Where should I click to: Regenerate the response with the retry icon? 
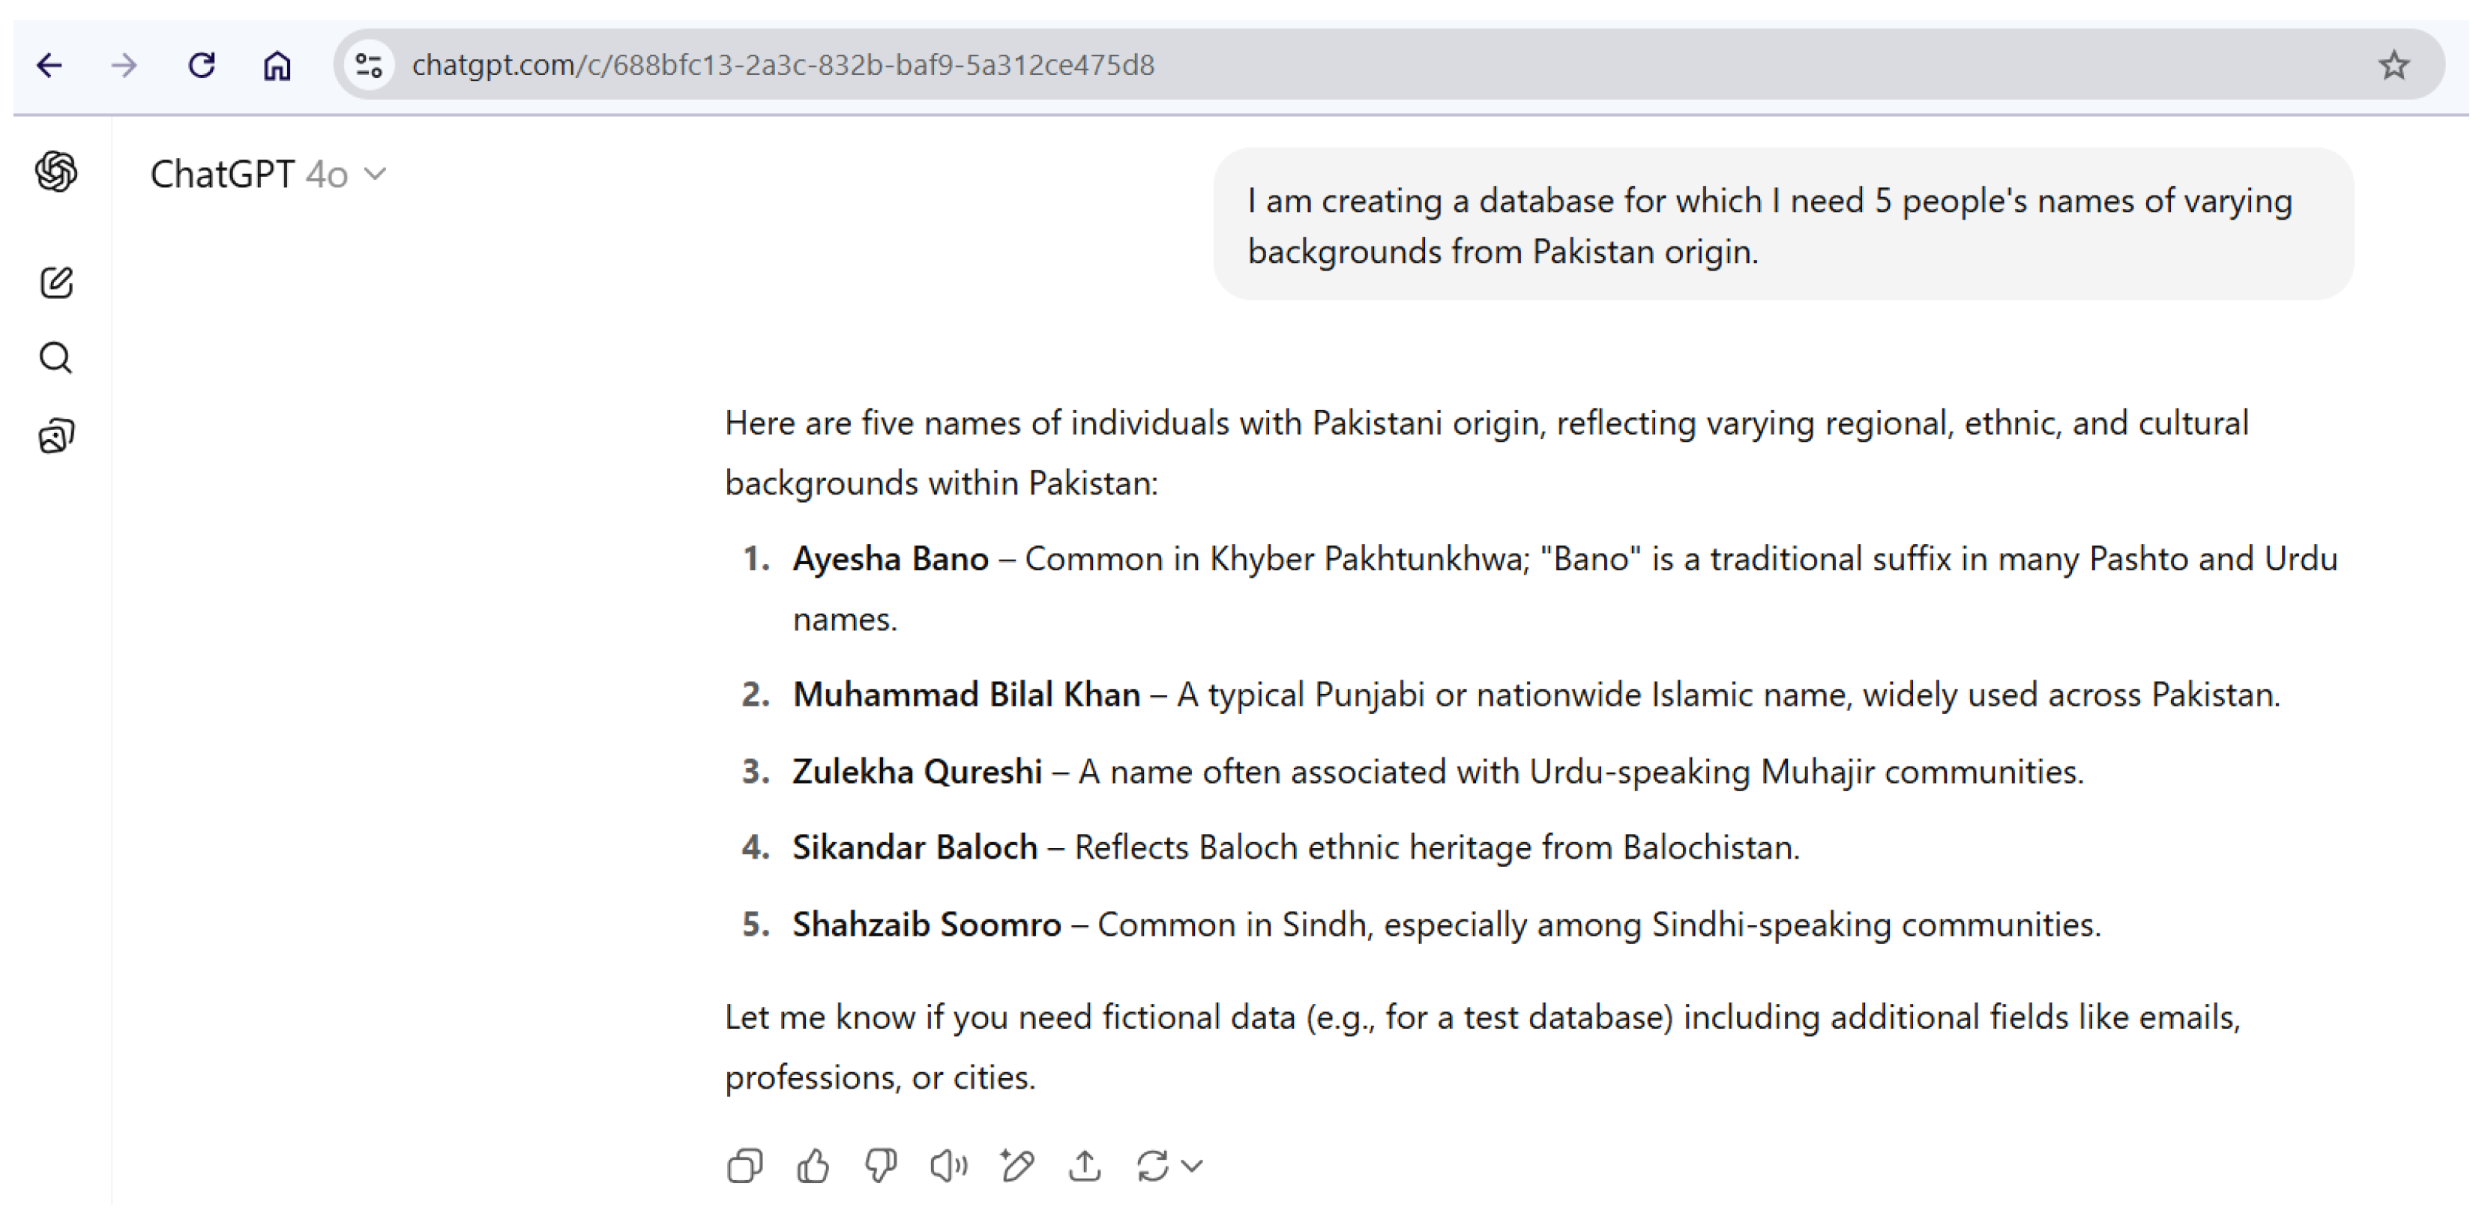pyautogui.click(x=1153, y=1166)
